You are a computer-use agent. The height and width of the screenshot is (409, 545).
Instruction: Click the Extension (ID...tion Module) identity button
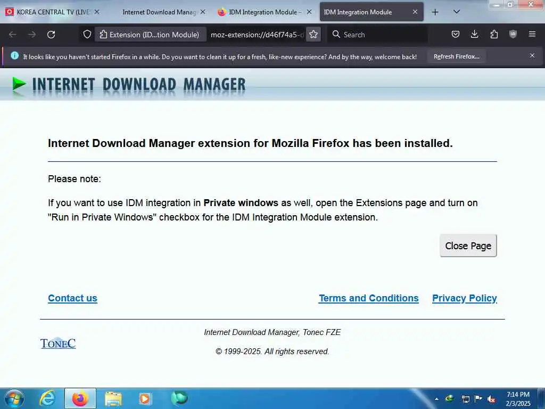[x=150, y=35]
